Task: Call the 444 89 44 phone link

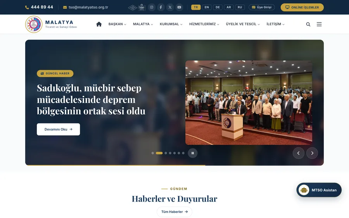Action: [42, 7]
